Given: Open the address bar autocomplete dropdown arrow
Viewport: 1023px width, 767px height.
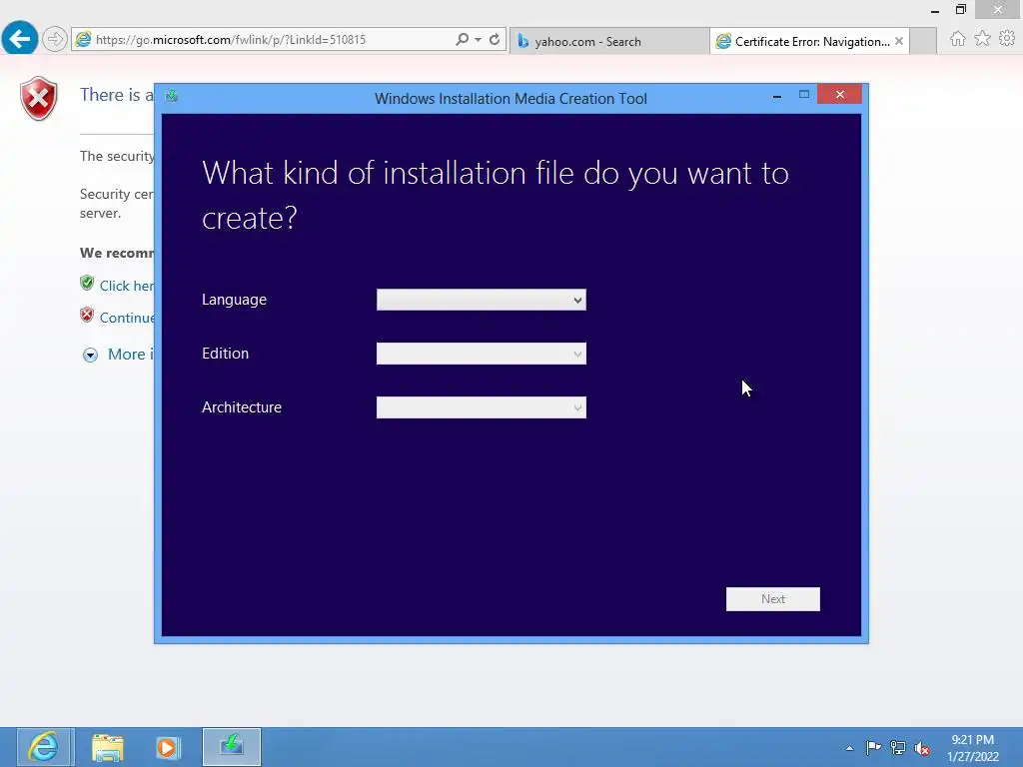Looking at the screenshot, I should click(479, 40).
